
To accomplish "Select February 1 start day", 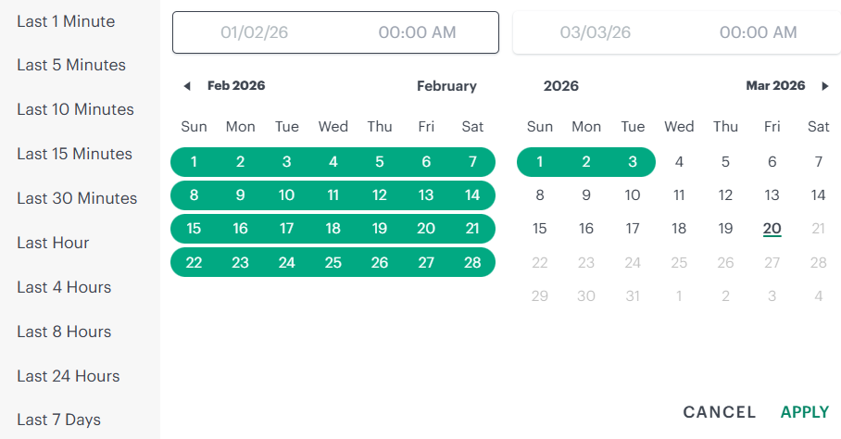I will [x=194, y=162].
